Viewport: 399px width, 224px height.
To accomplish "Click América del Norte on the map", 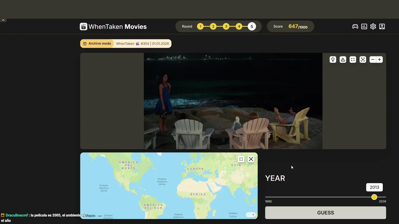I will click(128, 165).
